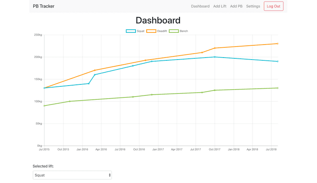Click the Bench point at 120kg Aug 2017
317x183 pixels.
click(202, 92)
